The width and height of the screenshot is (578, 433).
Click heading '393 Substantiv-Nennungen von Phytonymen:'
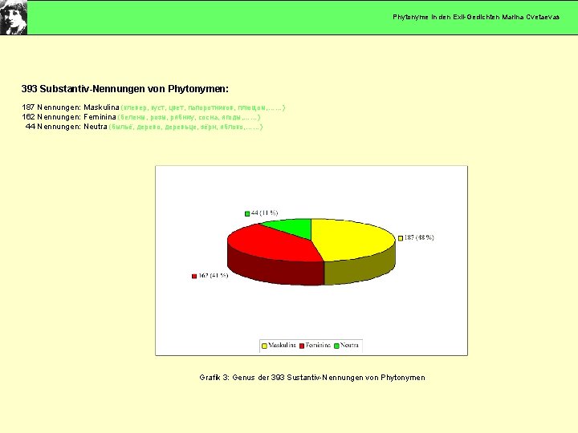coord(125,89)
